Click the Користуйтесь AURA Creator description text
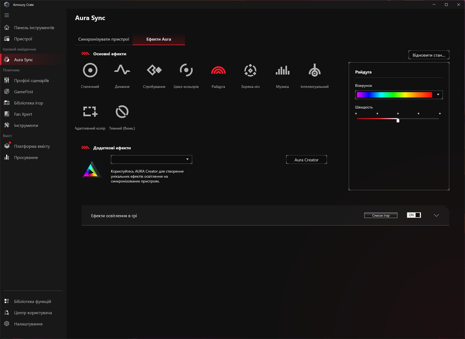This screenshot has height=339, width=465. pos(147,176)
